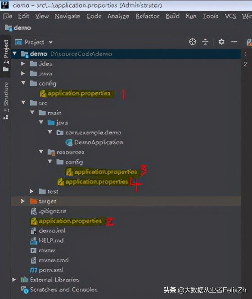The width and height of the screenshot is (252, 299).
Task: Select Scratches and Consoles item
Action: click(59, 290)
